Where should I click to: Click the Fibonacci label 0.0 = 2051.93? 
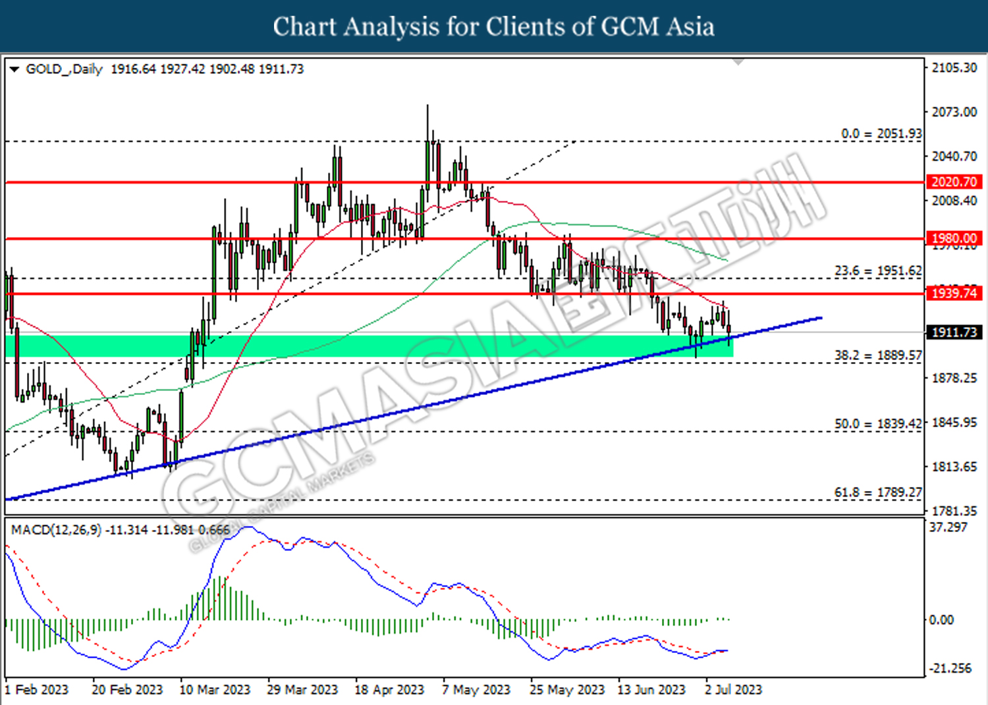(x=881, y=134)
